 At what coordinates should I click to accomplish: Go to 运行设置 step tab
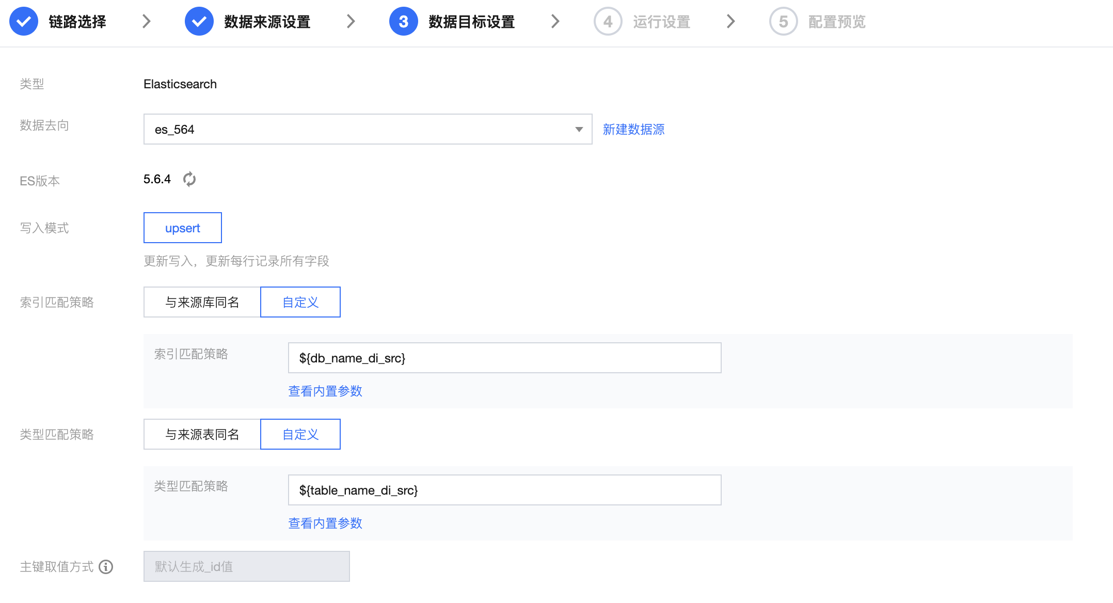click(661, 22)
